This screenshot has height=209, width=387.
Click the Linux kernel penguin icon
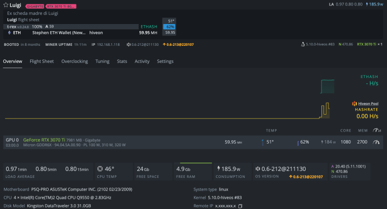[x=303, y=44]
